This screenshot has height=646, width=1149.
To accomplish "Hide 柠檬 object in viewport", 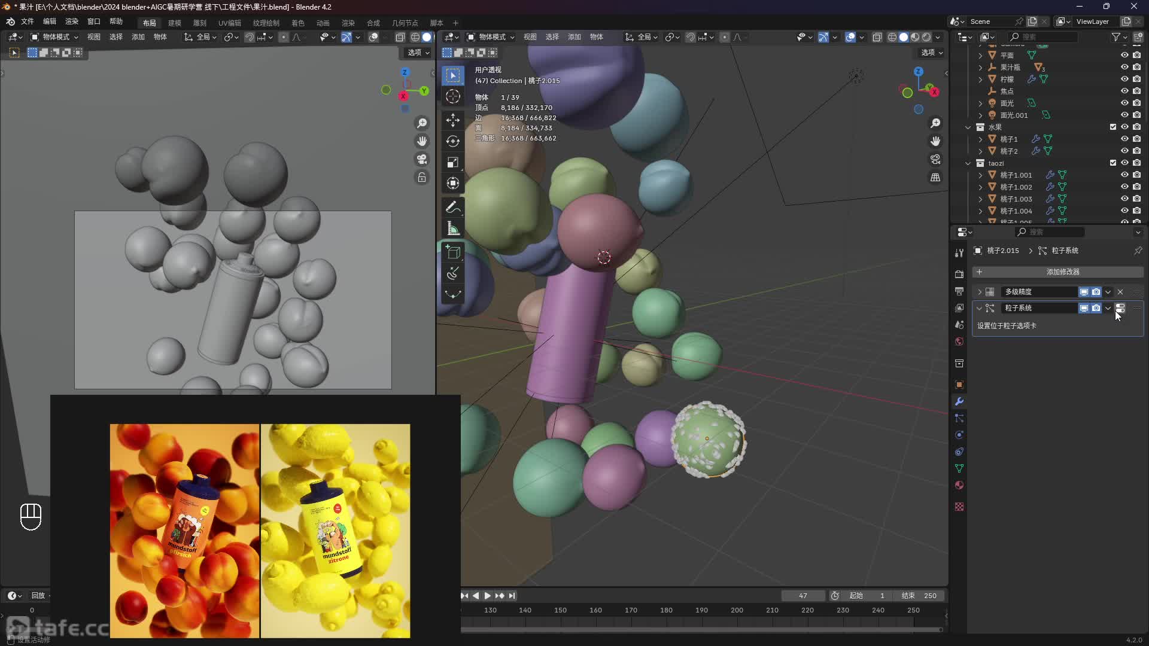I will coord(1124,79).
